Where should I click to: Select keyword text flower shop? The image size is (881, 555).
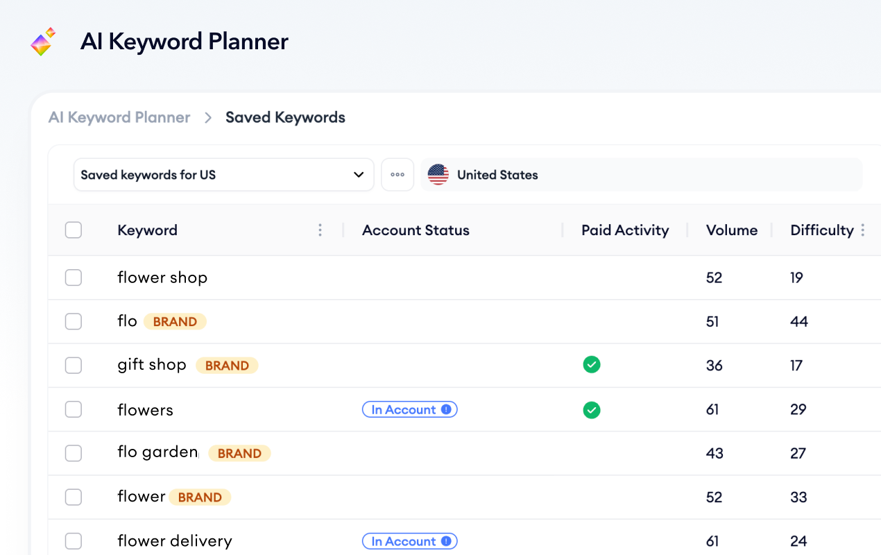162,277
